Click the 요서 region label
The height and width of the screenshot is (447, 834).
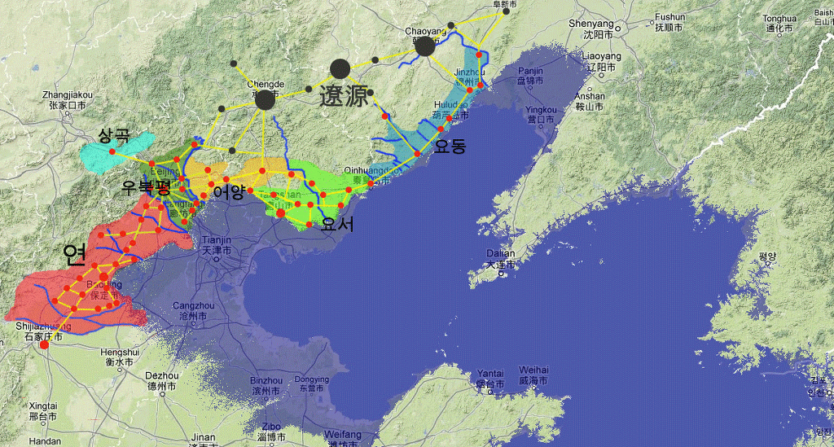point(337,224)
